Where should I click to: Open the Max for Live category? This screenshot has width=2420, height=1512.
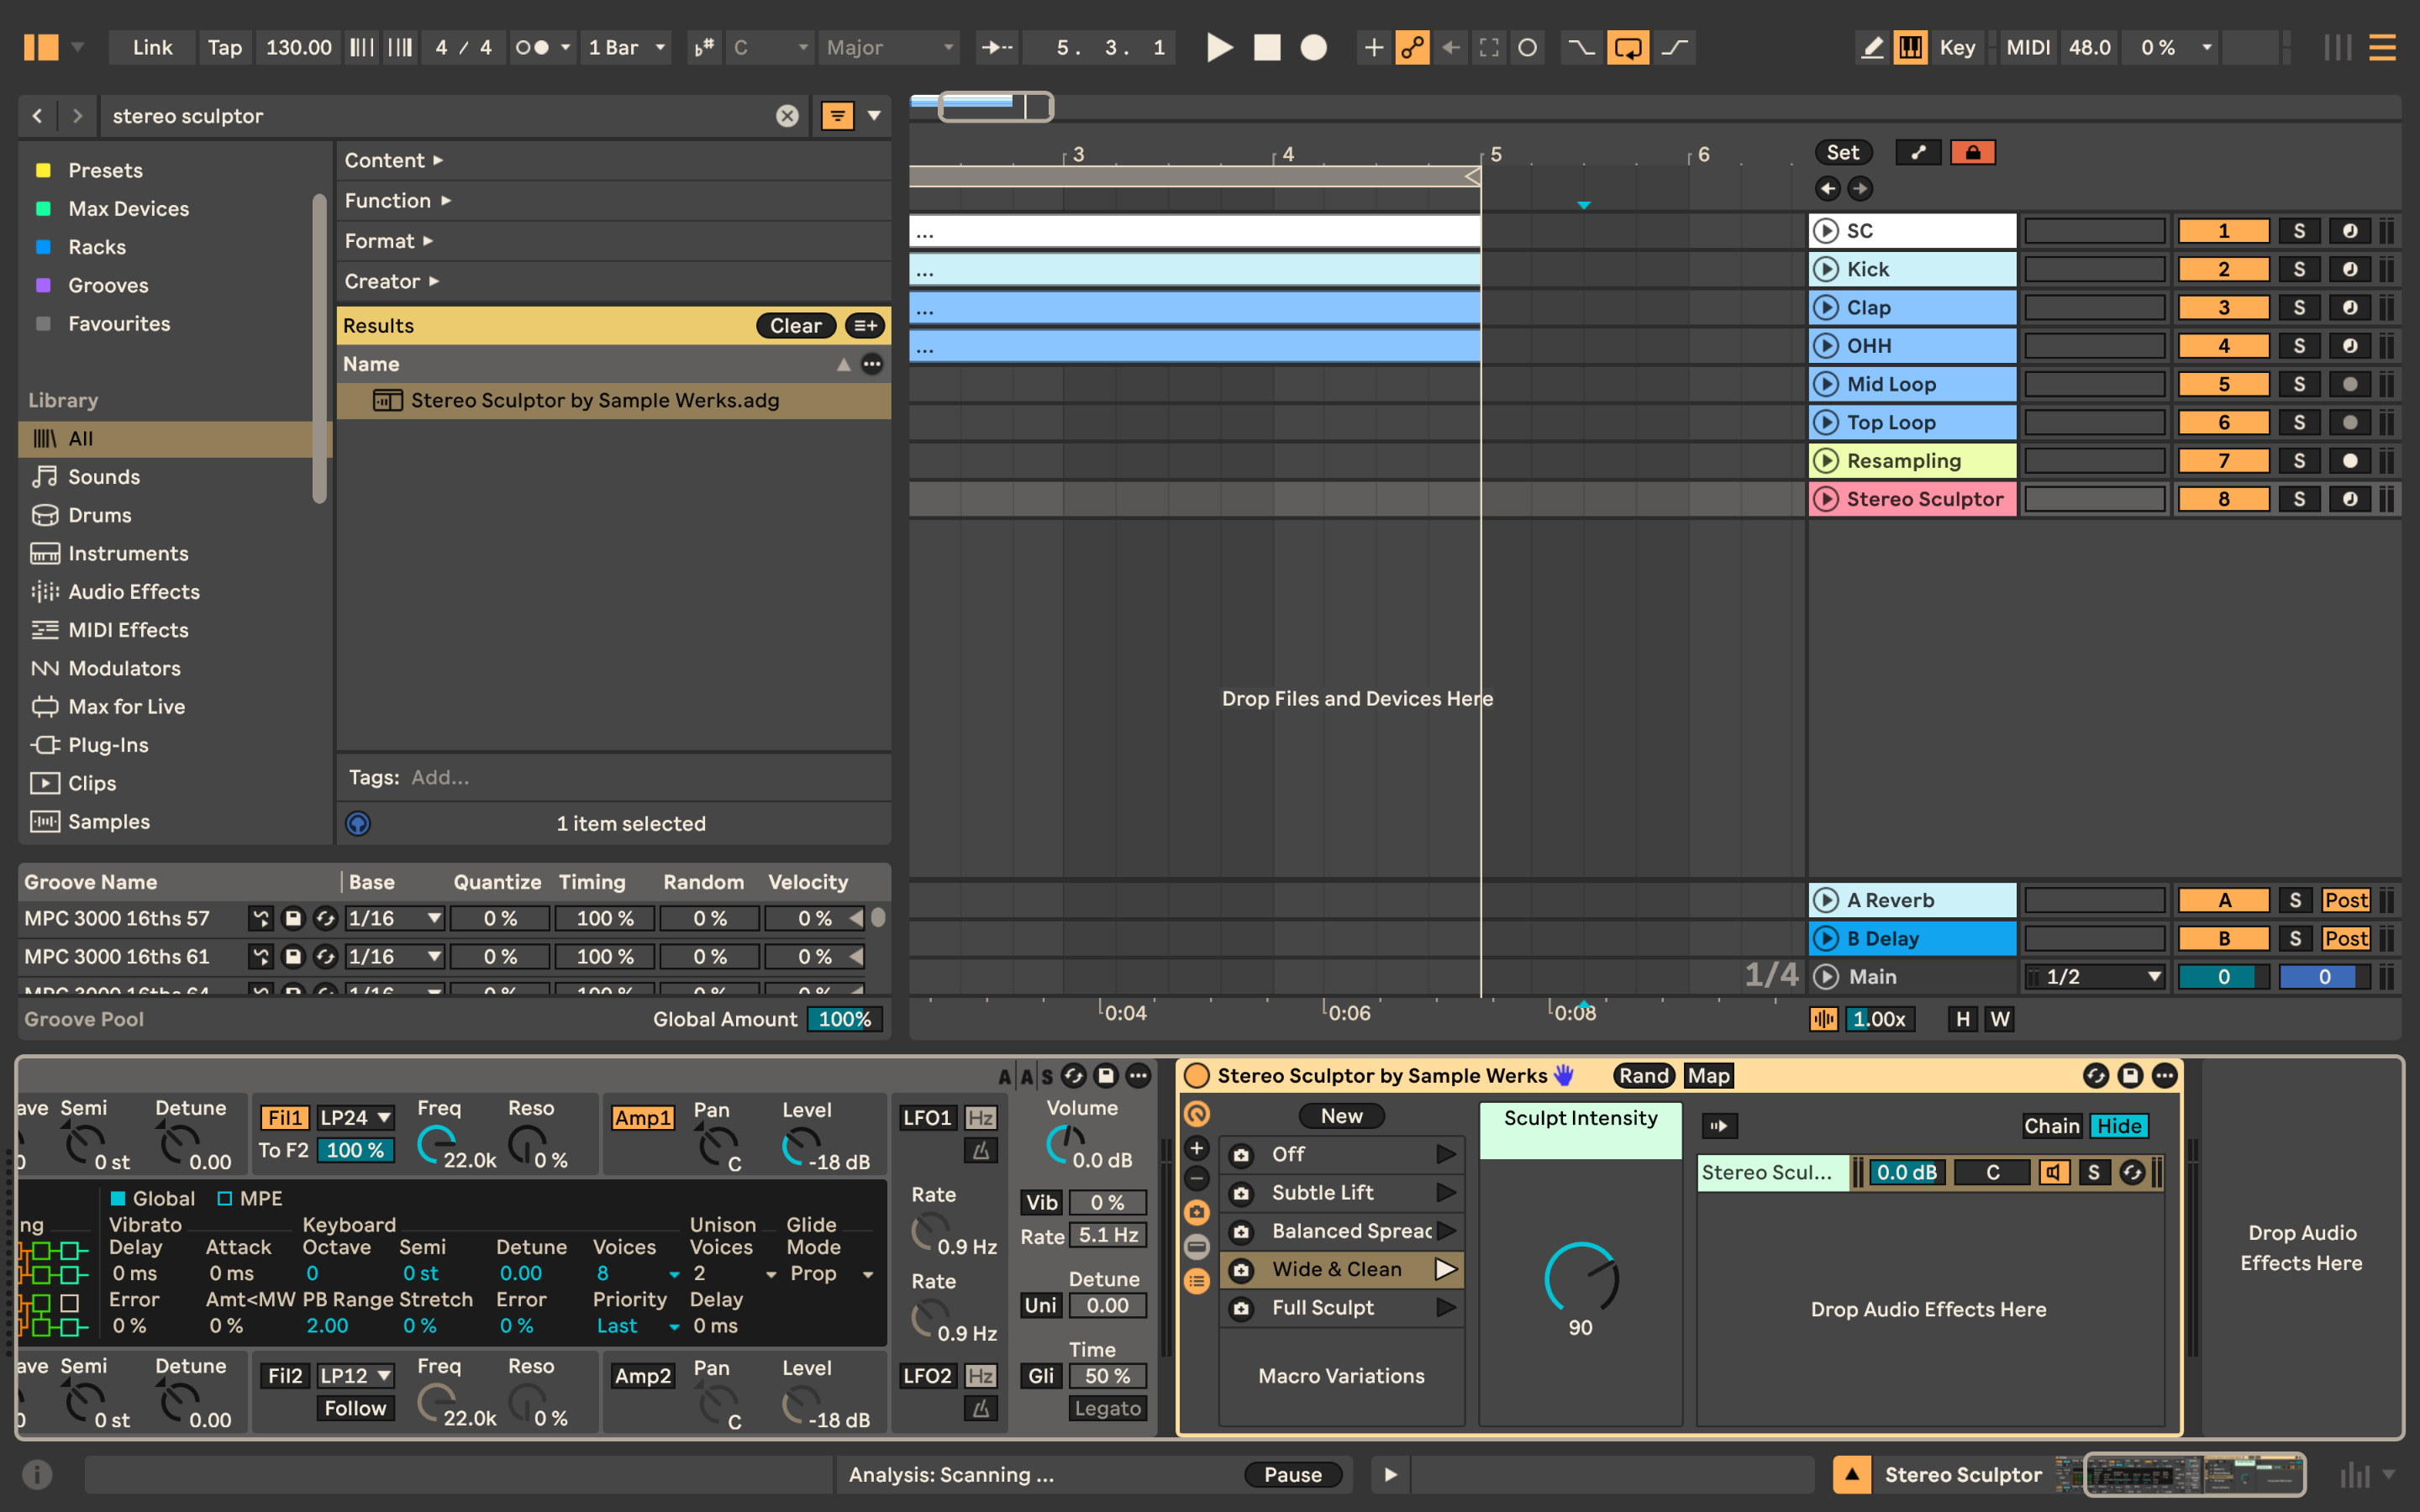click(x=126, y=706)
